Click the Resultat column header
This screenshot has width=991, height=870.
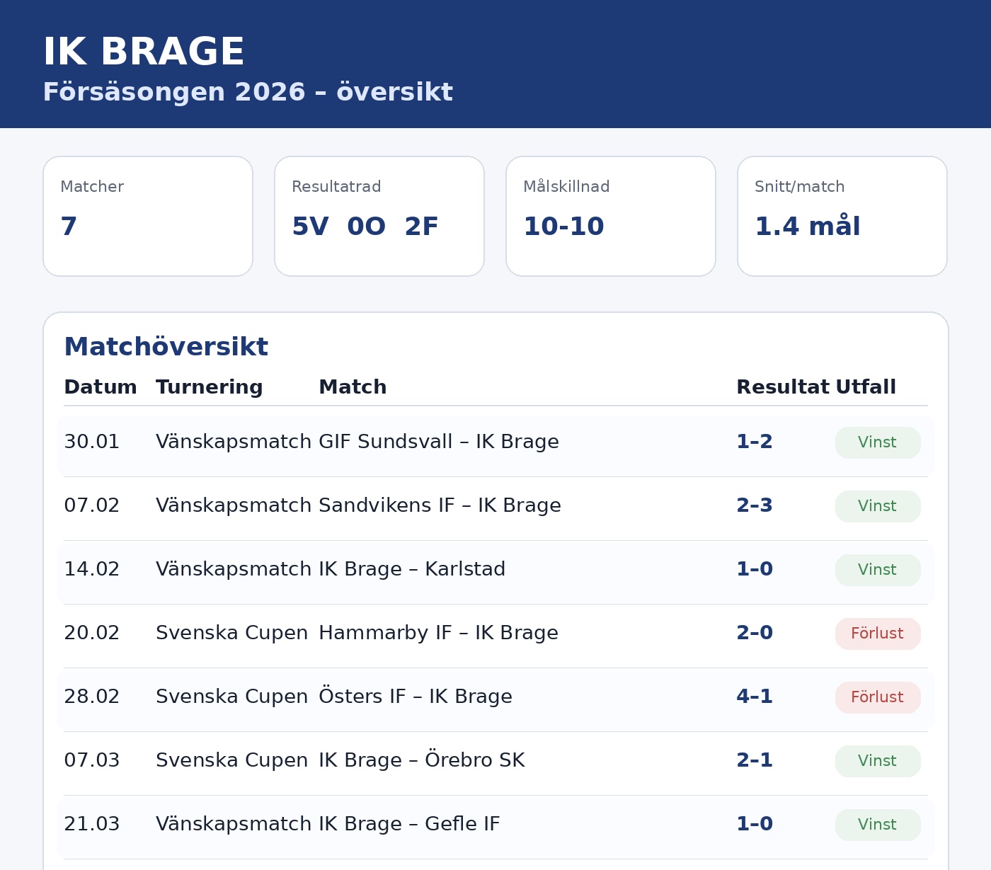pyautogui.click(x=782, y=387)
